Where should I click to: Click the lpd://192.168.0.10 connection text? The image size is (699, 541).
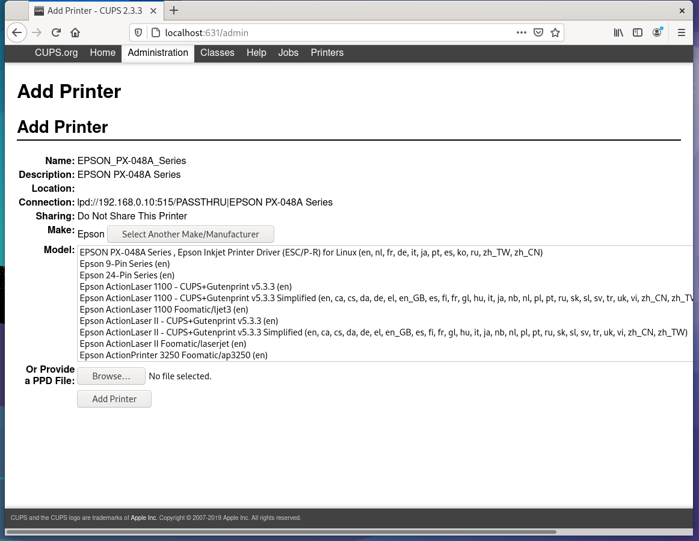[x=205, y=203]
